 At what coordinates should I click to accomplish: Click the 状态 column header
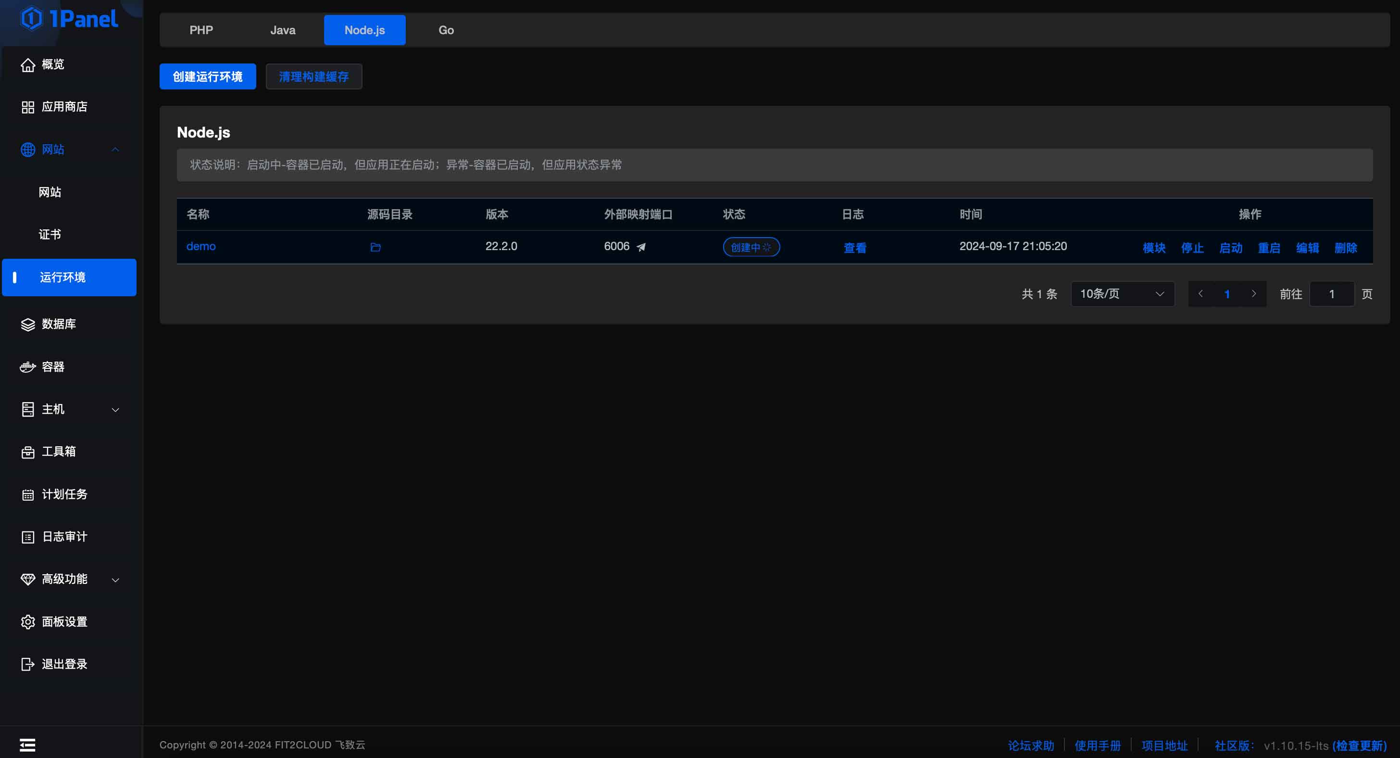click(x=734, y=214)
